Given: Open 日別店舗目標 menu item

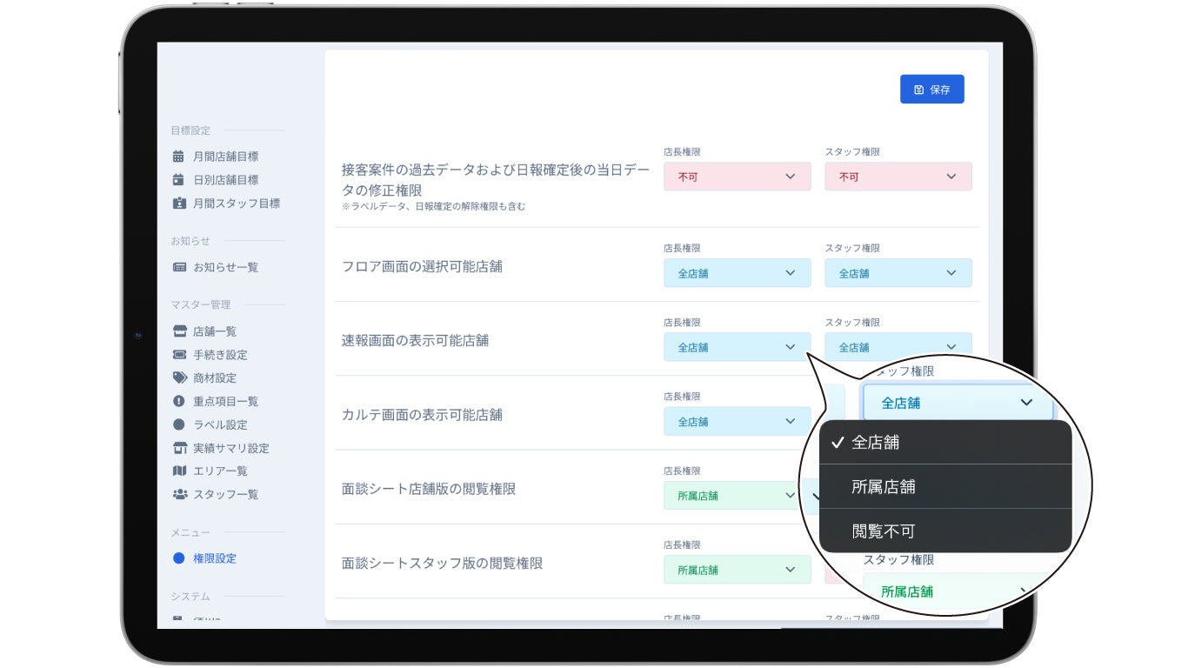Looking at the screenshot, I should pos(226,180).
